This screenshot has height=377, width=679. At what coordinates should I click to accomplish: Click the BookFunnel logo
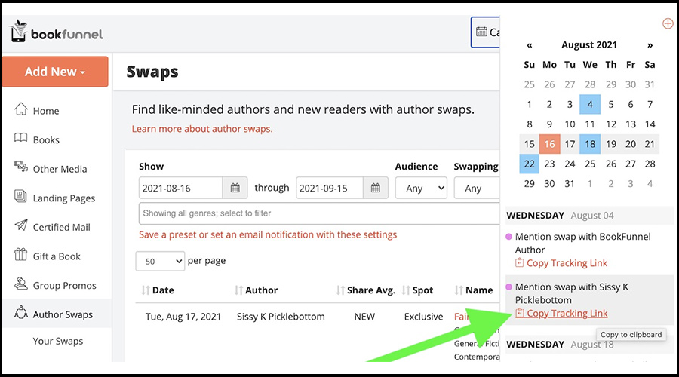coord(57,32)
